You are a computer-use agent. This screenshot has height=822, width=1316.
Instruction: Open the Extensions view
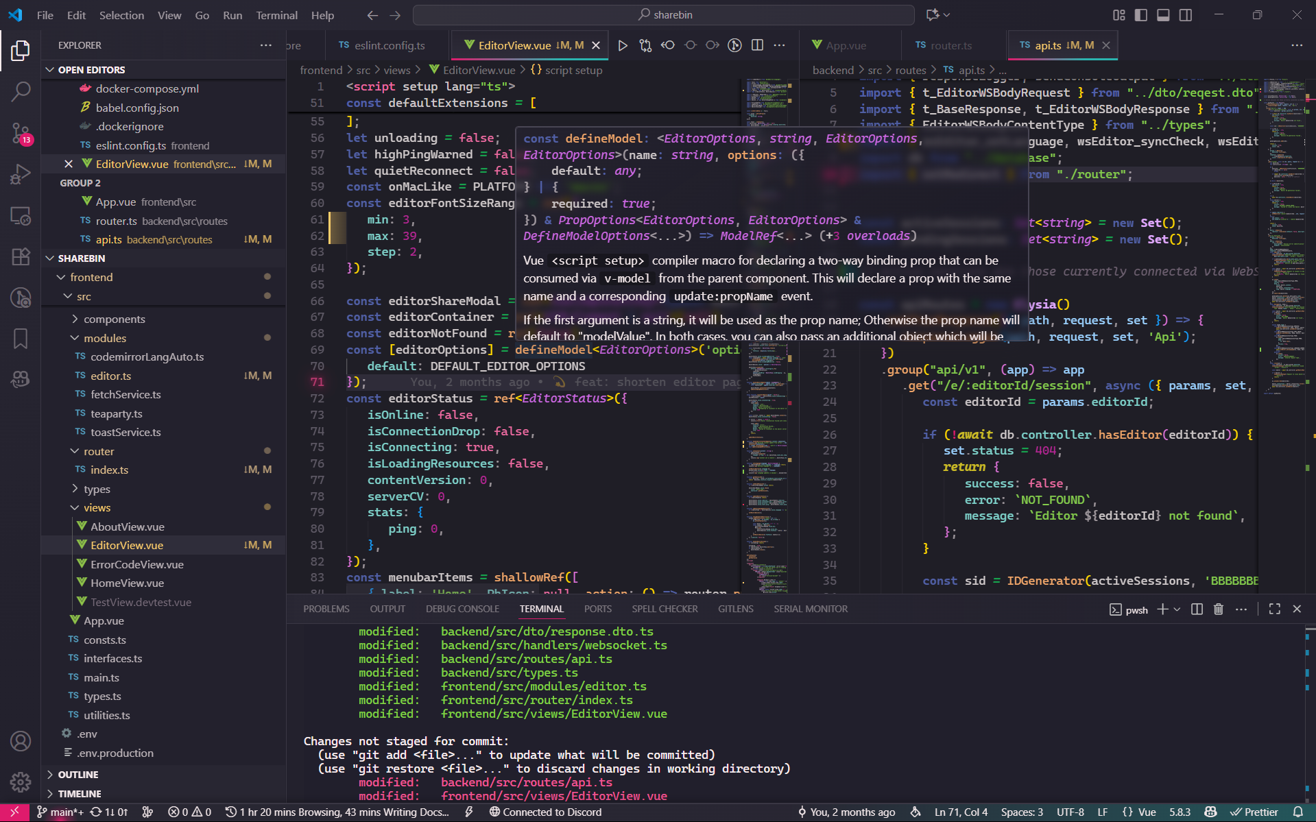(21, 257)
